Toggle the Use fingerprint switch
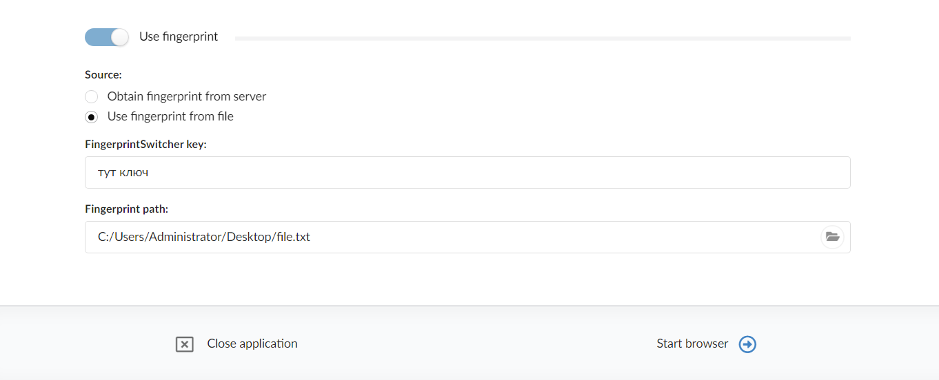 [x=106, y=37]
